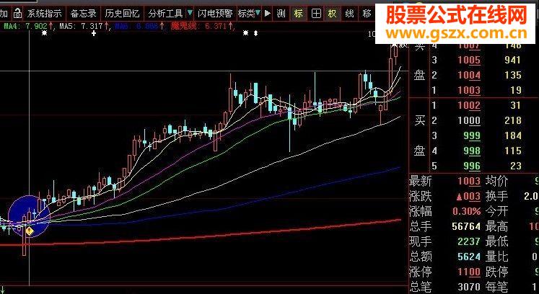Click the 均价 label

pos(496,181)
